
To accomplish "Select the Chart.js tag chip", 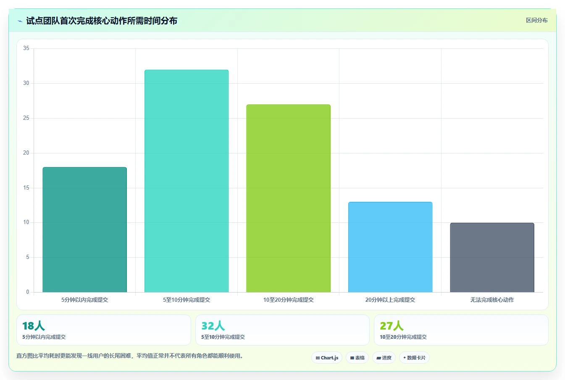I will pos(327,358).
